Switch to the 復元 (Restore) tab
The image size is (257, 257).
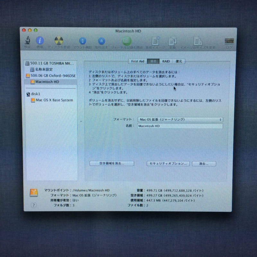pyautogui.click(x=179, y=61)
